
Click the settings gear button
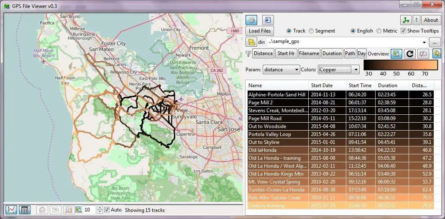[251, 20]
